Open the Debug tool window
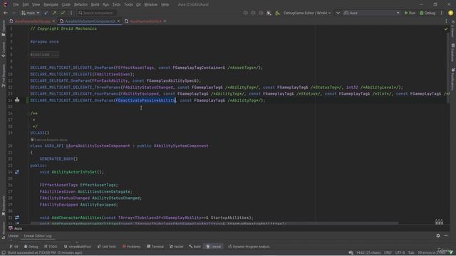Viewport: 456px width, 256px height. point(31,247)
